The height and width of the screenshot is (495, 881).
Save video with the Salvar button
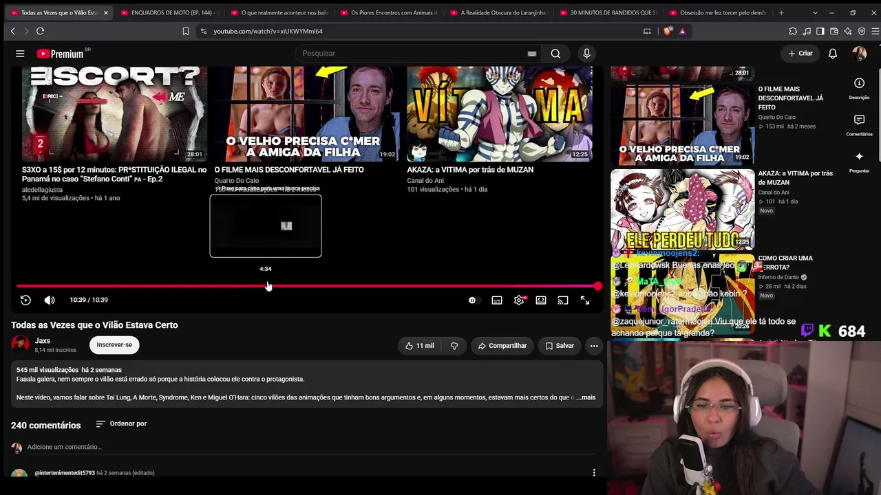560,346
